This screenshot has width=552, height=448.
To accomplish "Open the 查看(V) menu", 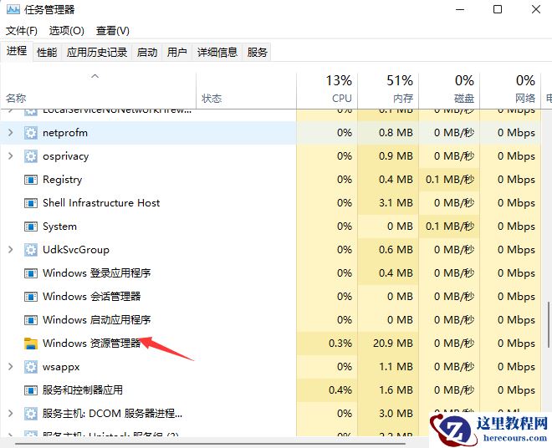I will point(113,31).
